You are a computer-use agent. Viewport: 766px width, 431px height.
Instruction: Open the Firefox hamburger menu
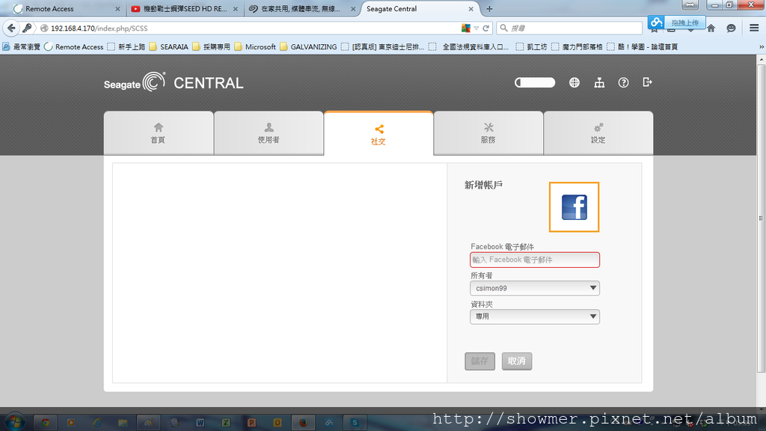point(754,28)
